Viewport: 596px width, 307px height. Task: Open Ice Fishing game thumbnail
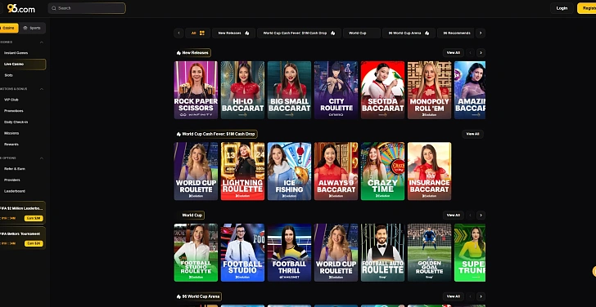[289, 171]
